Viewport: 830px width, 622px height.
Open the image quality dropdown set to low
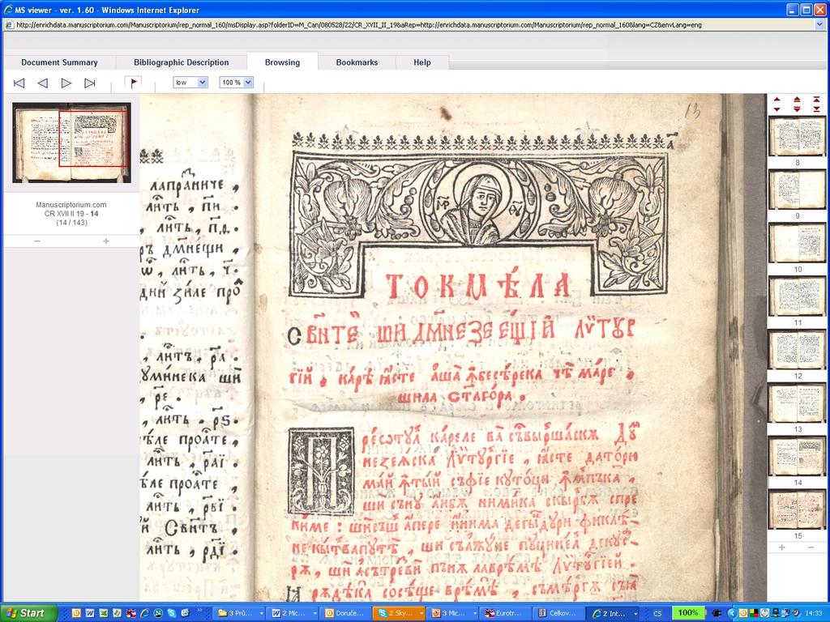click(190, 83)
